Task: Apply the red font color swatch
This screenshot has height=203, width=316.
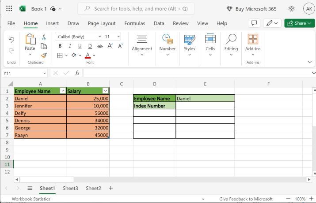Action: 88,55
